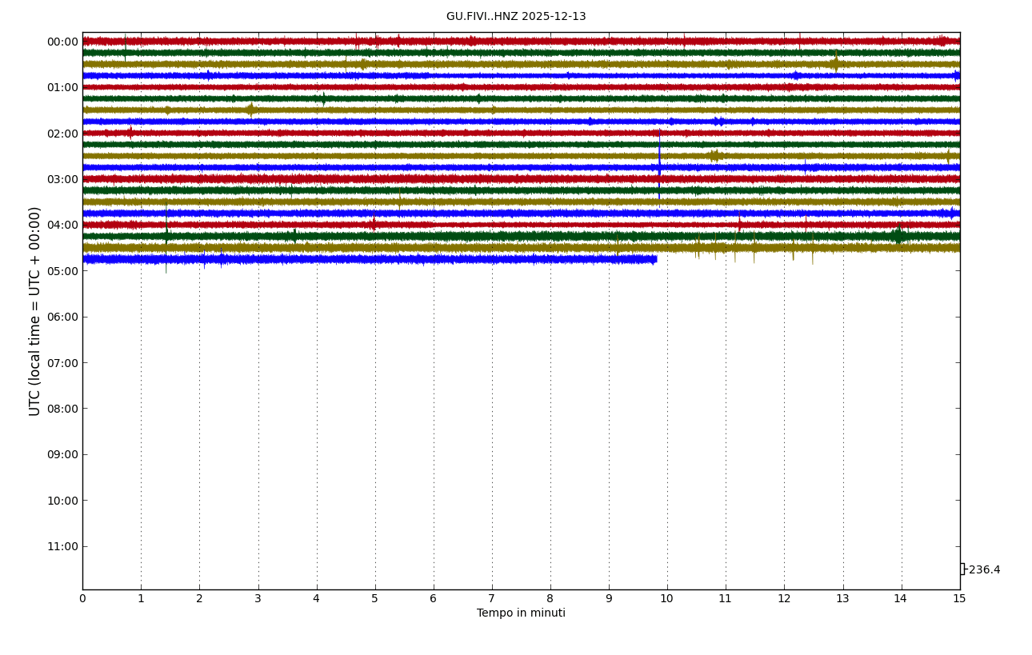Select the minute 15 x-axis tick label
1032x655 pixels.
pos(959,599)
